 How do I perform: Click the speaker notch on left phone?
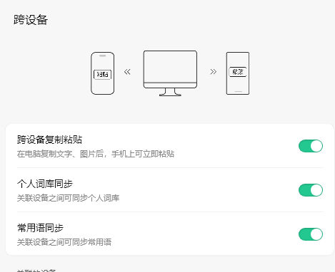[x=103, y=56]
